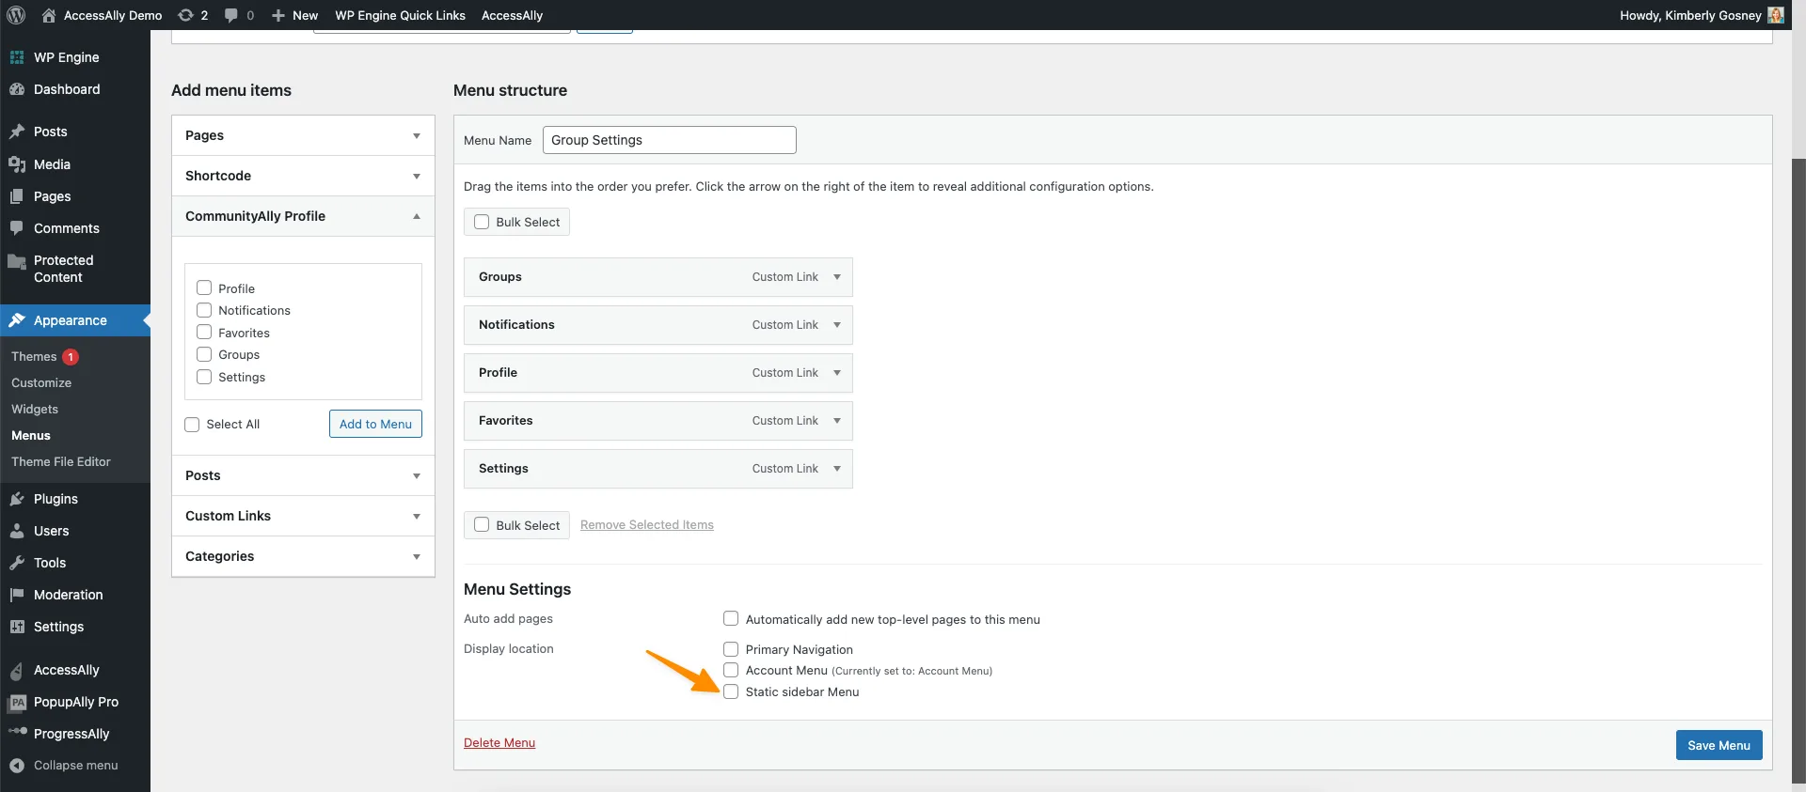Screen dimensions: 1806x792
Task: Click Howdy, Kimberly Gosney account text
Action: pyautogui.click(x=1690, y=15)
